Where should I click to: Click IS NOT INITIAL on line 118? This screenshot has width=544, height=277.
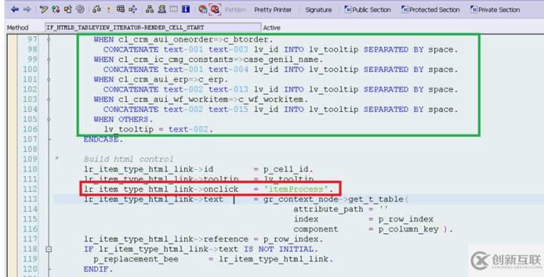[x=279, y=249]
